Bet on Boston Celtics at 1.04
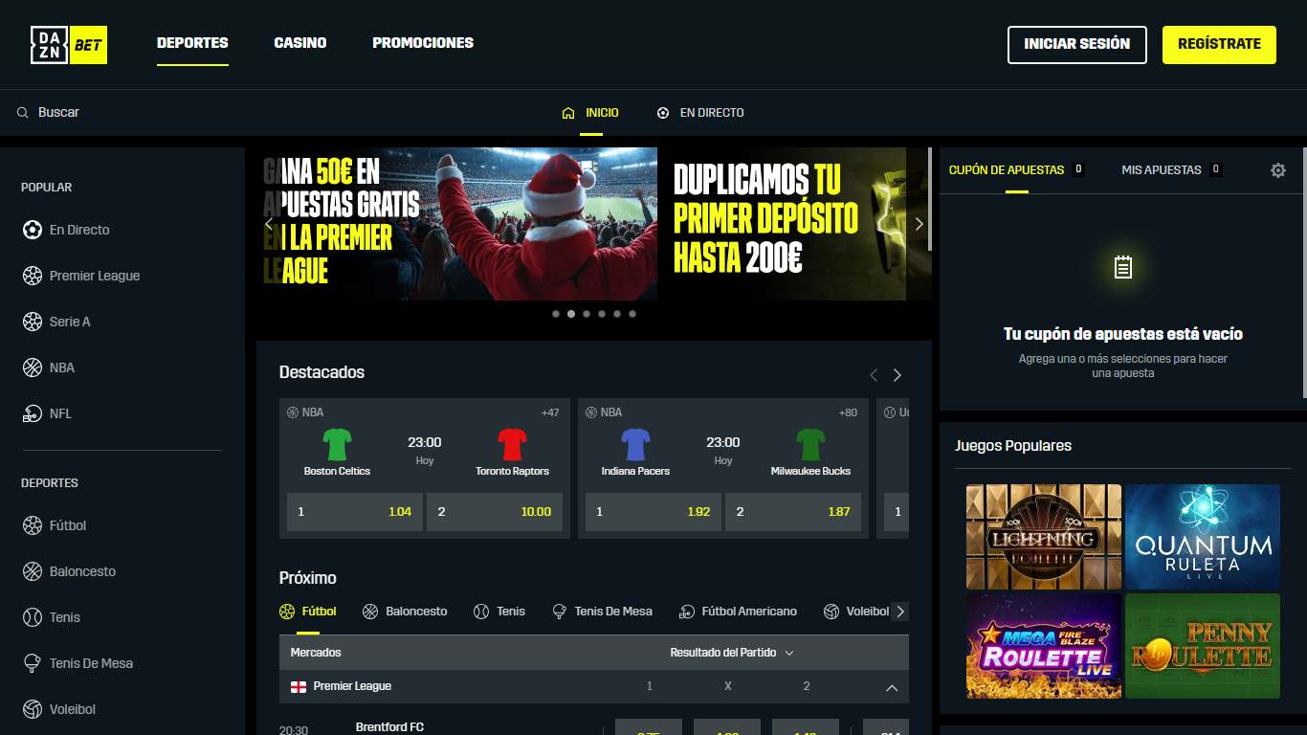Screen dimensions: 1307x735 tap(355, 512)
